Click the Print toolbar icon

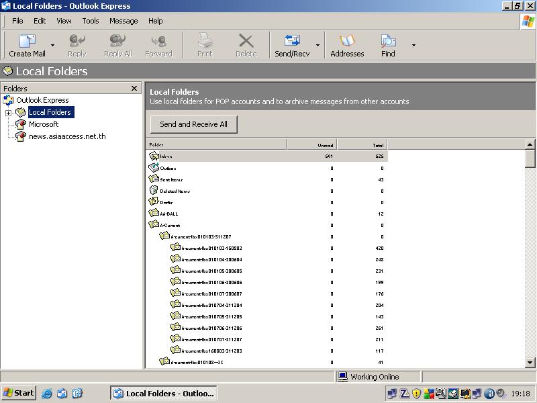pyautogui.click(x=205, y=41)
